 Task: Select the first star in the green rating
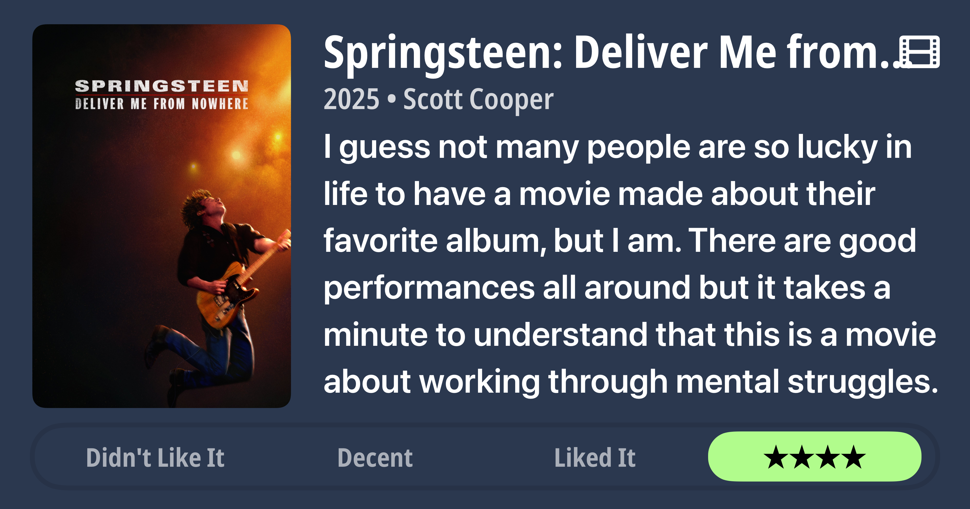(776, 457)
